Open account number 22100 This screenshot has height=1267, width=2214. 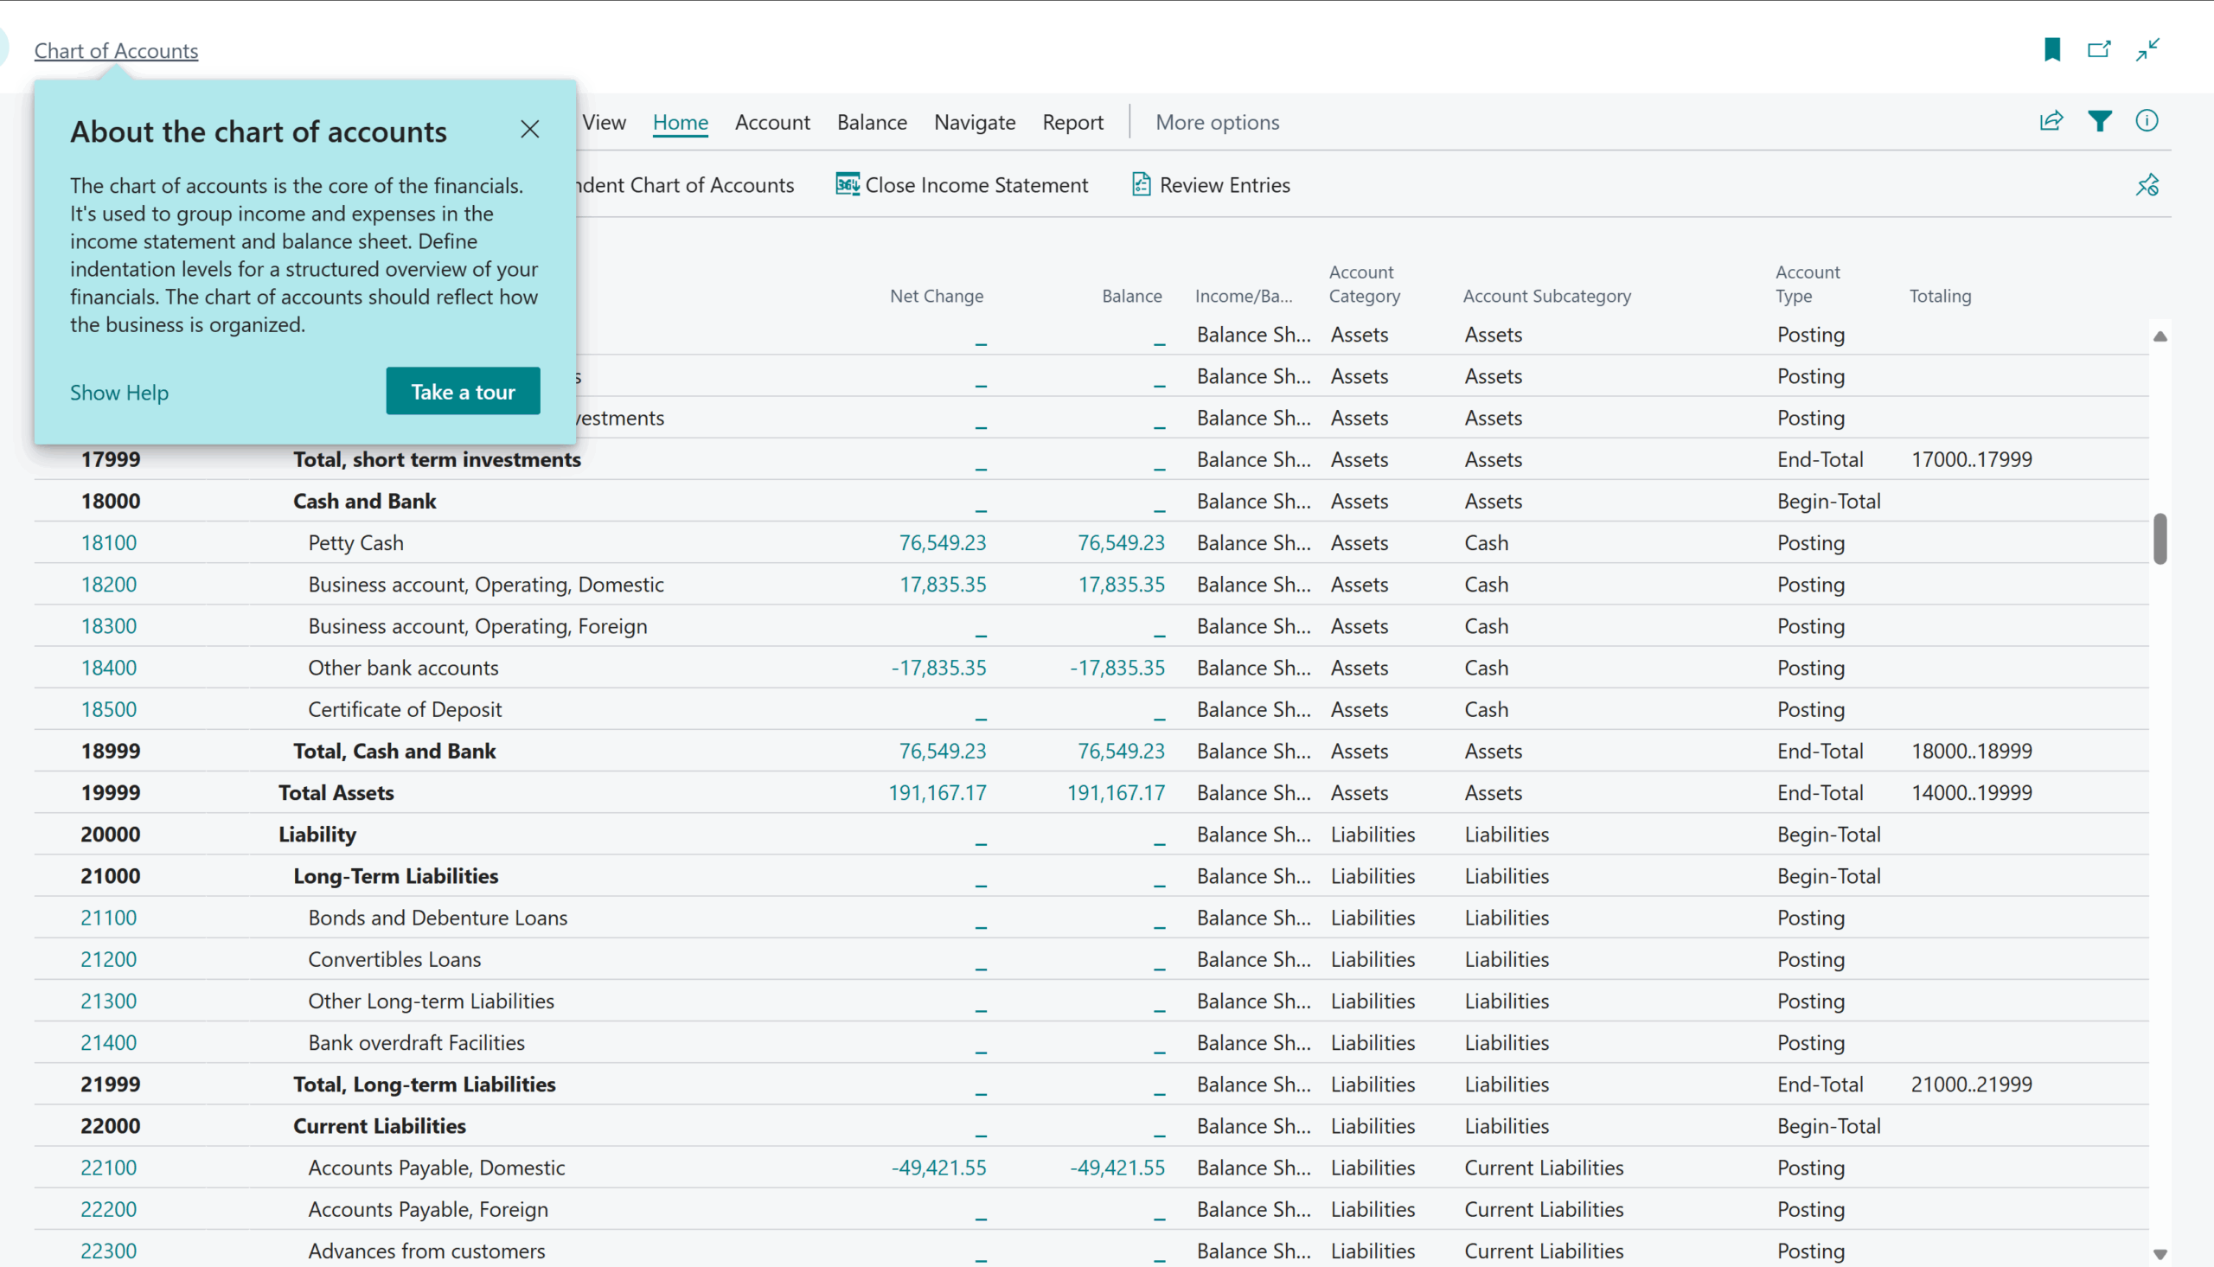[109, 1168]
